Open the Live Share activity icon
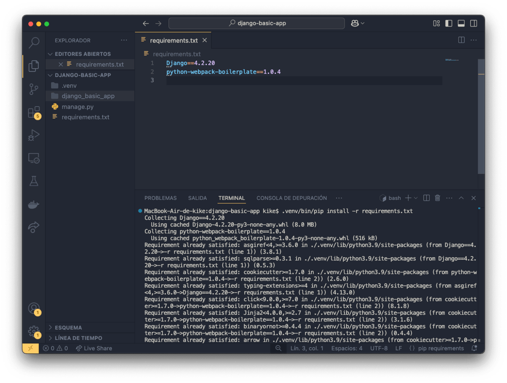Viewport: 507px width, 383px height. (x=34, y=227)
